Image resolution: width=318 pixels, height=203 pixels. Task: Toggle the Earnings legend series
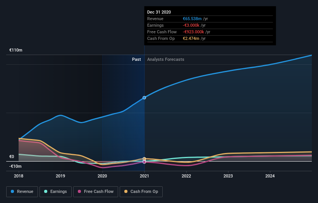55,192
